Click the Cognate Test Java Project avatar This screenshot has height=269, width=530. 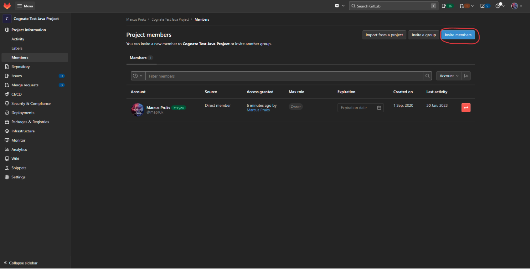pos(7,19)
